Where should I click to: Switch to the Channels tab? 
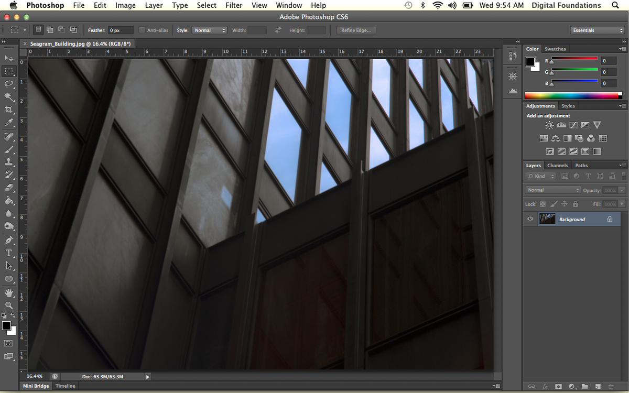[557, 166]
